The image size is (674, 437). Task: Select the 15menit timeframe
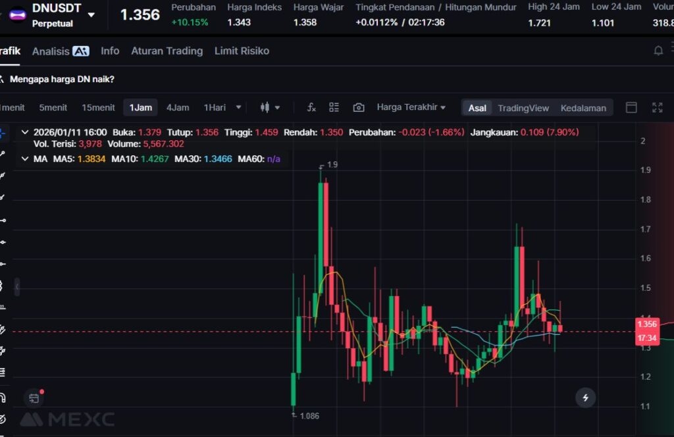click(98, 107)
